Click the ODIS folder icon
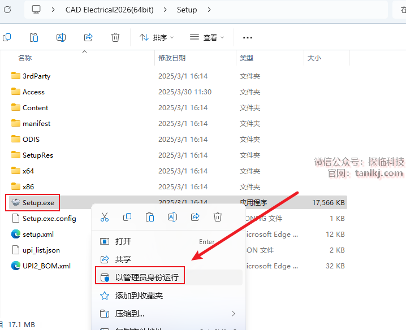 click(x=15, y=139)
